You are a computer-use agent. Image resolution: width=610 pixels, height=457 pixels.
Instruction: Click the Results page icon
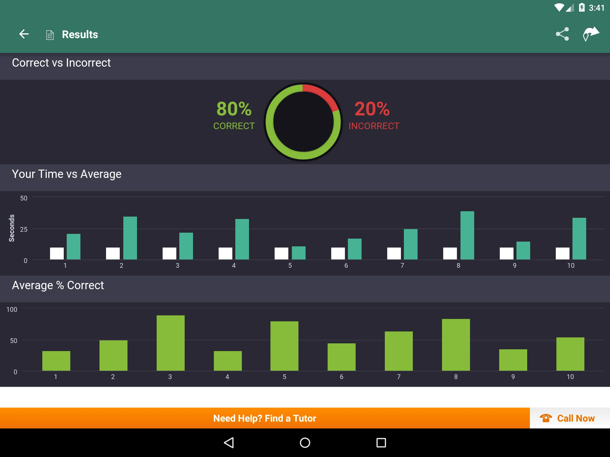tap(49, 34)
